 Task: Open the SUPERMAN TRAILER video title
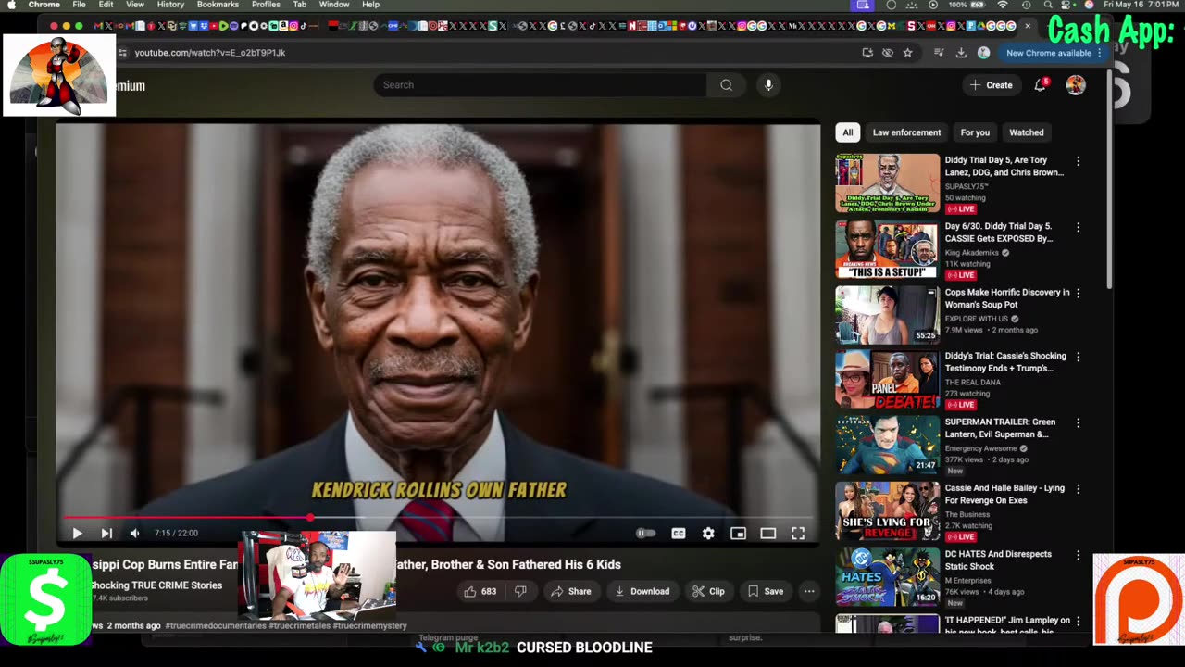1000,428
